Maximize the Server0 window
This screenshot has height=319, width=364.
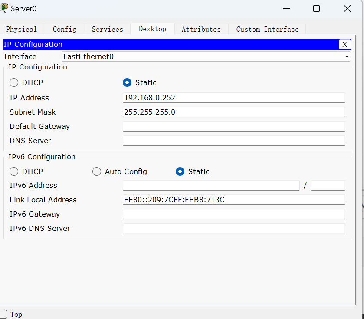coord(316,9)
